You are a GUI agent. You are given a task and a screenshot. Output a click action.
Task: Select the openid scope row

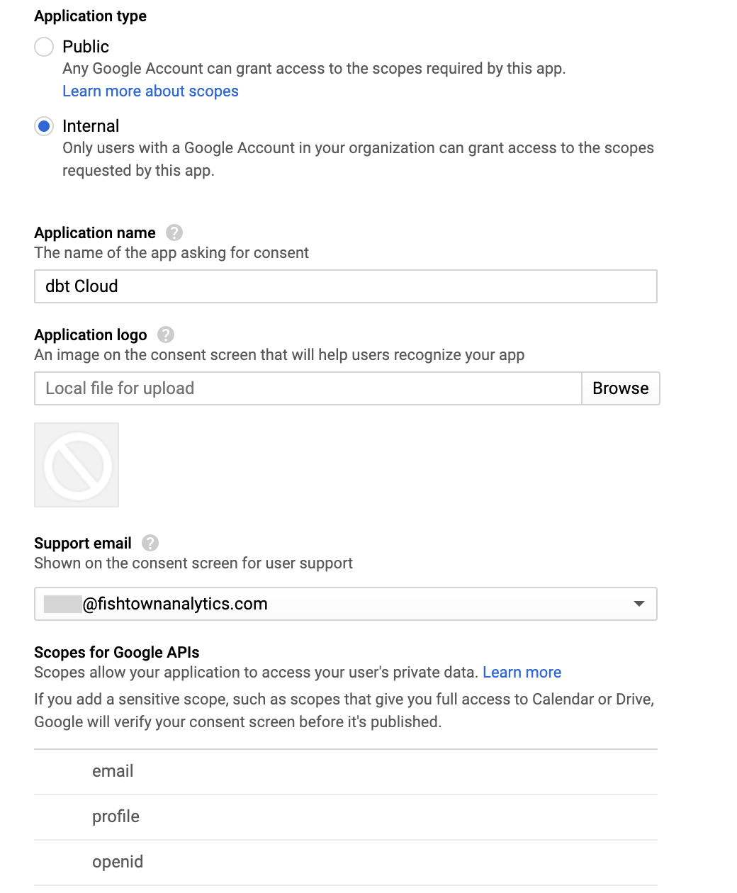117,862
